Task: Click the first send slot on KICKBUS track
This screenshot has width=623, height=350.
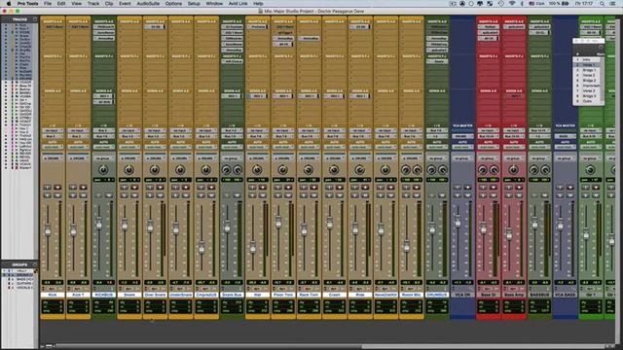Action: click(103, 96)
